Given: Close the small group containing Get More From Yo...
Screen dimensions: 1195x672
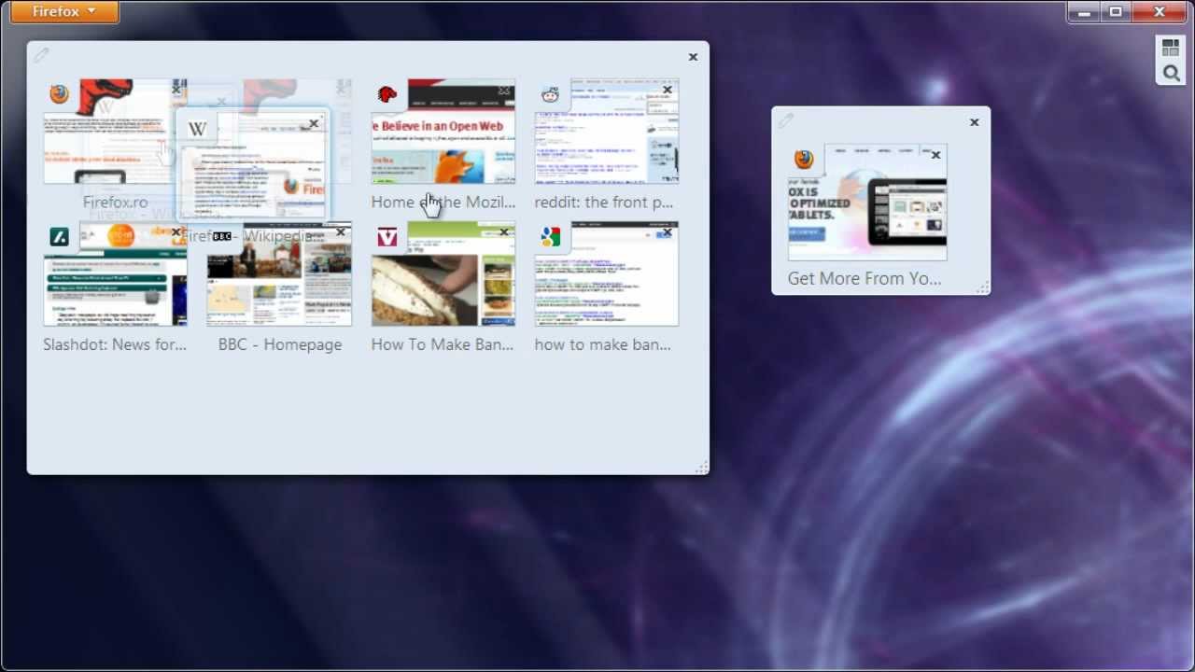Looking at the screenshot, I should [x=974, y=122].
